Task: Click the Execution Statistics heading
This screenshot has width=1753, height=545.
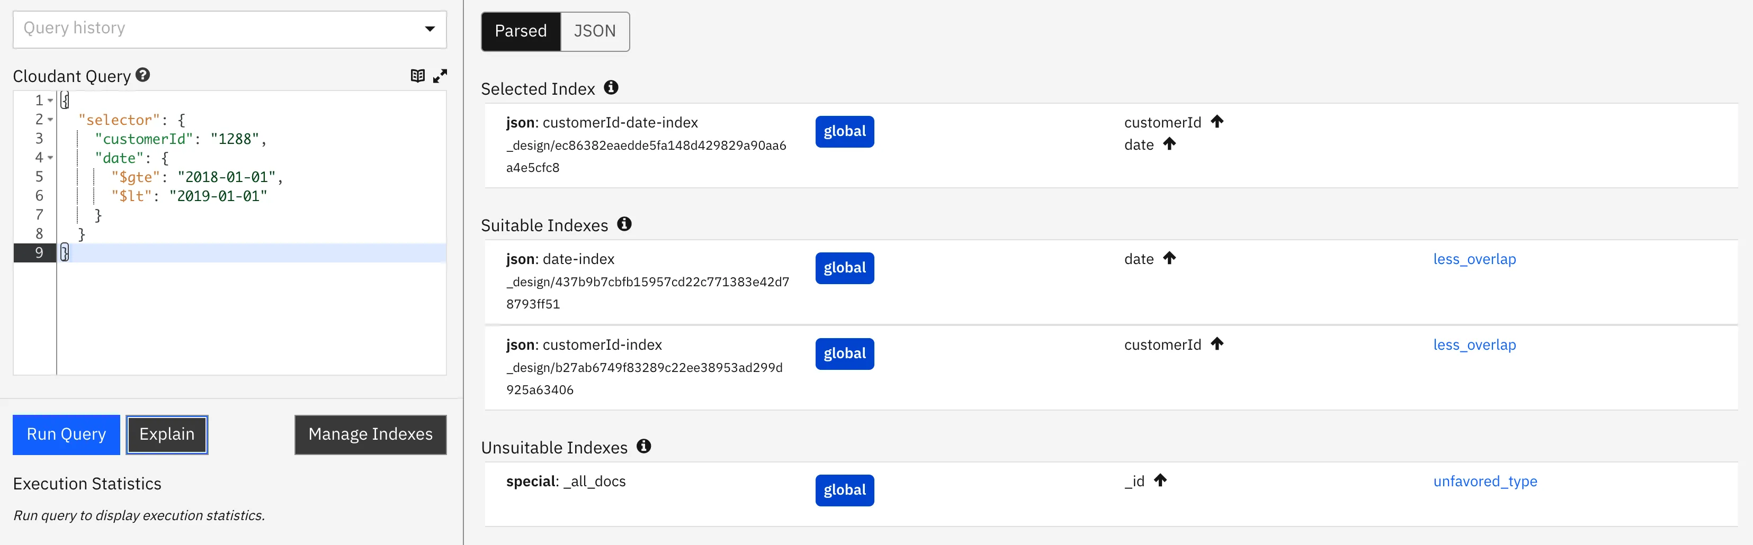Action: tap(87, 484)
